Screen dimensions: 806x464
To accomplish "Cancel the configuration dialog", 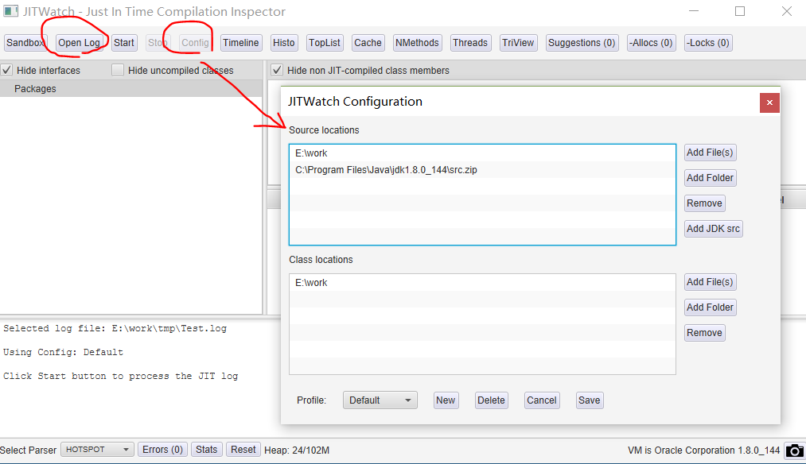I will click(542, 400).
